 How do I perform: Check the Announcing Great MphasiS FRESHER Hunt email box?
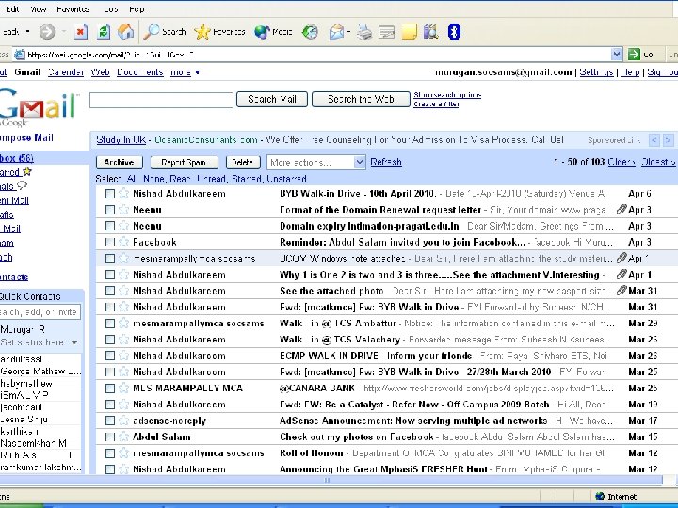click(x=110, y=469)
